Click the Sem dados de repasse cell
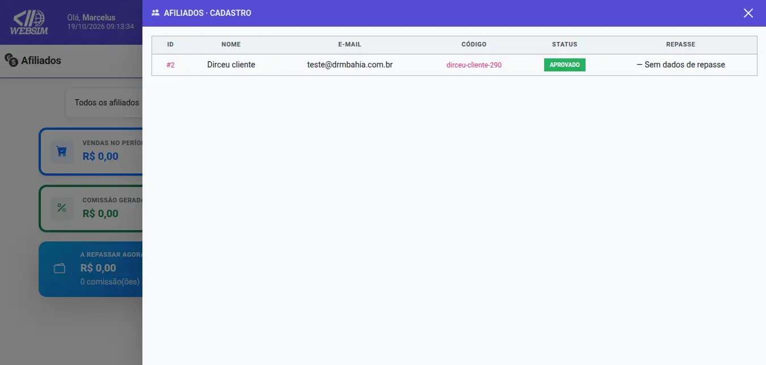The image size is (766, 365). pos(681,65)
